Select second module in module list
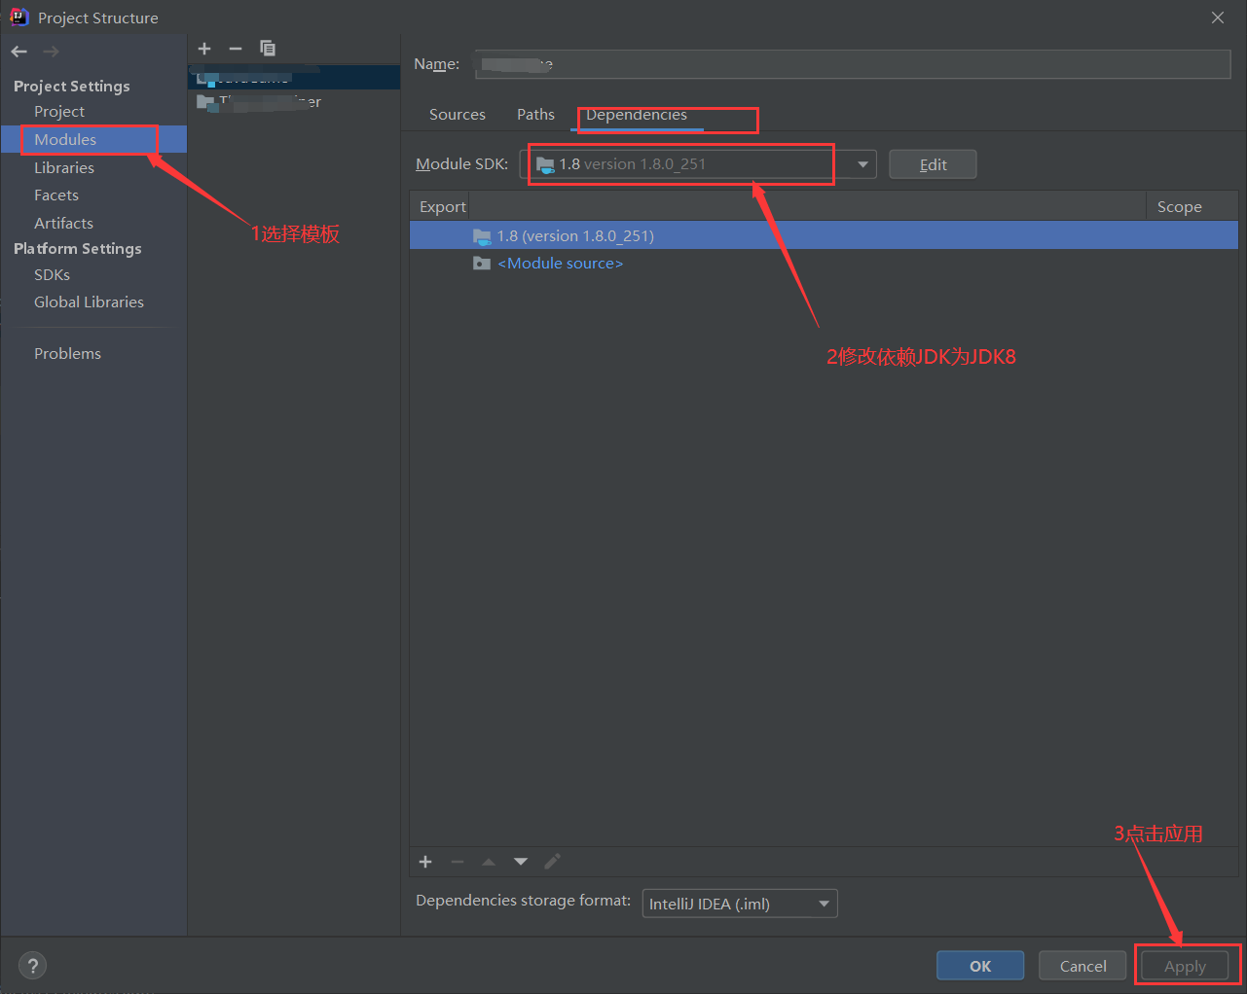Image resolution: width=1247 pixels, height=994 pixels. coord(294,101)
